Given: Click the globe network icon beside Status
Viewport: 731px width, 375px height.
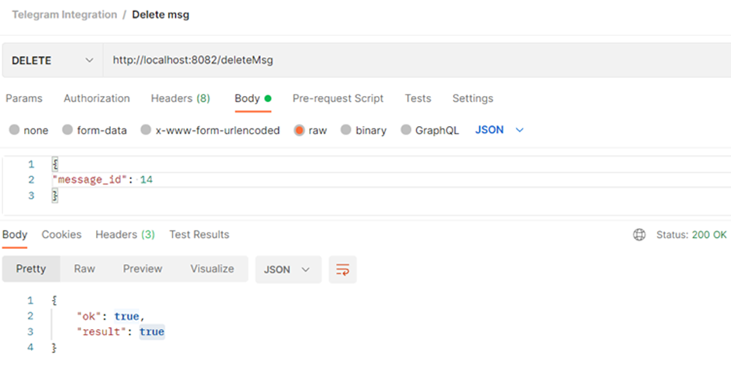Looking at the screenshot, I should [x=639, y=235].
